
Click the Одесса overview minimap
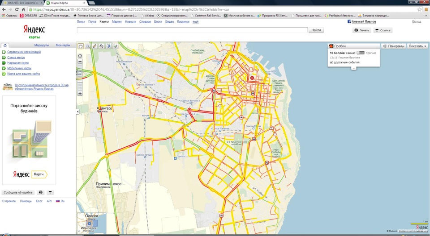[x=91, y=223]
